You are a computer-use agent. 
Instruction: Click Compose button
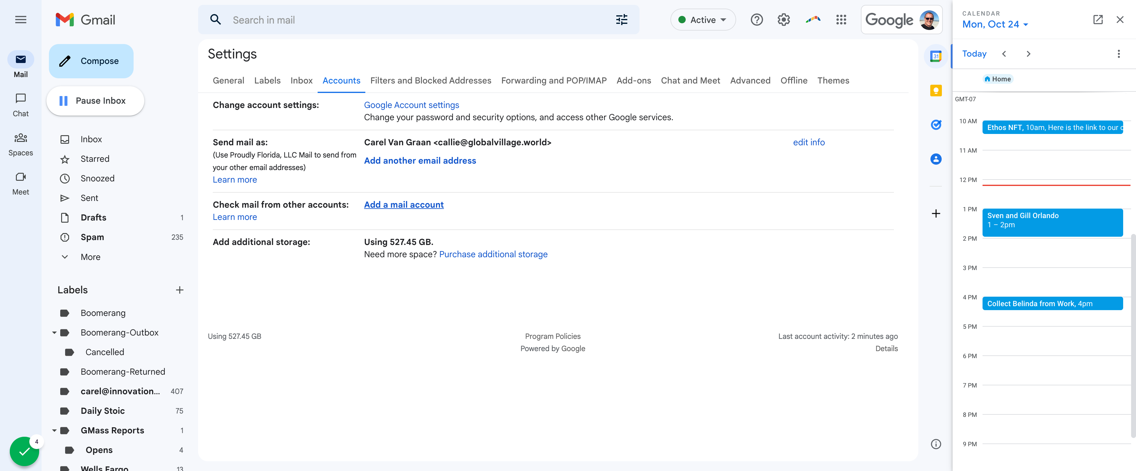(x=91, y=61)
